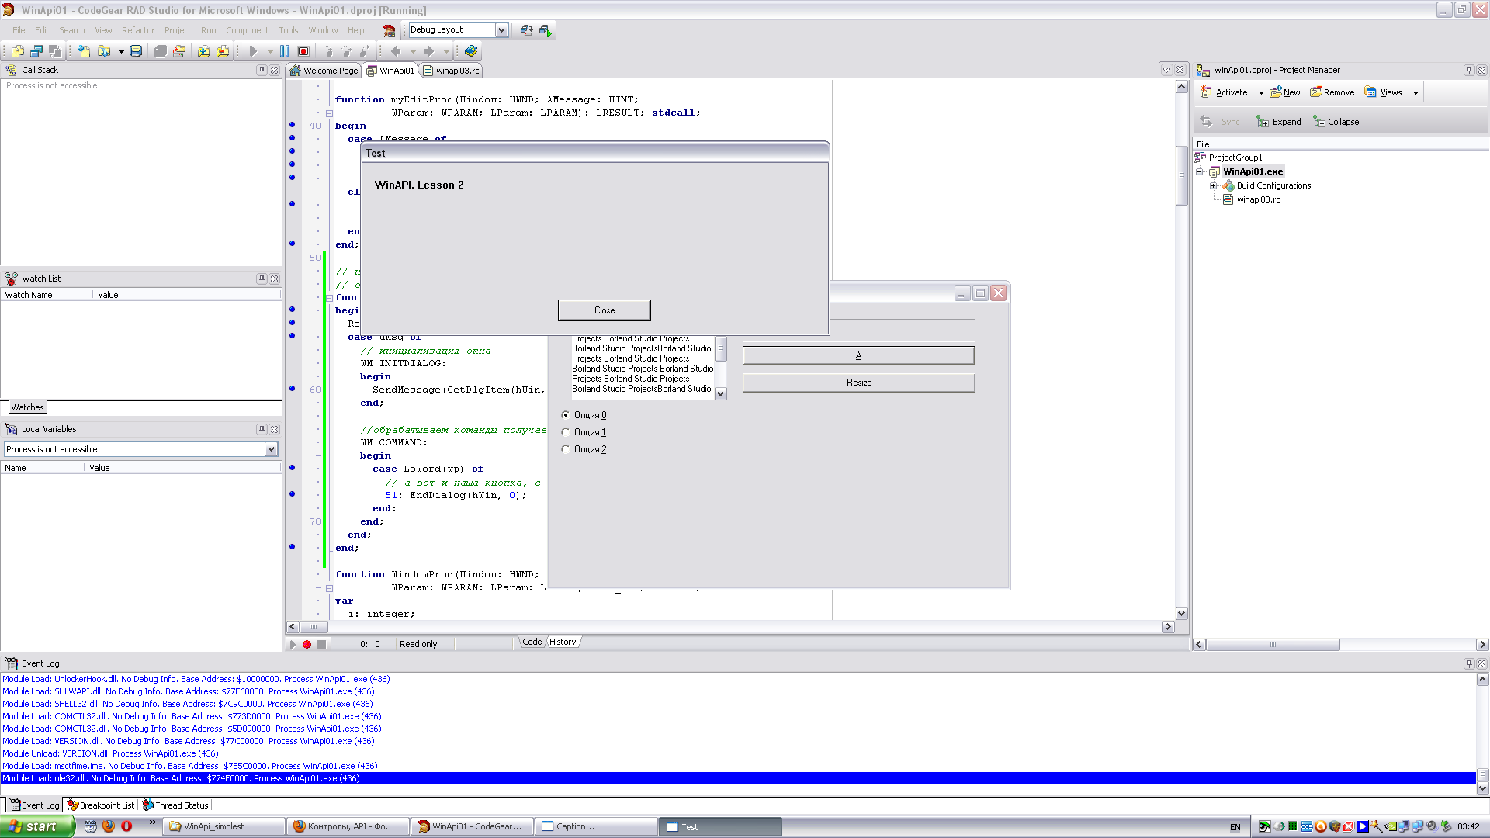Stop the program with Program Reset icon
The width and height of the screenshot is (1490, 838).
(x=303, y=51)
